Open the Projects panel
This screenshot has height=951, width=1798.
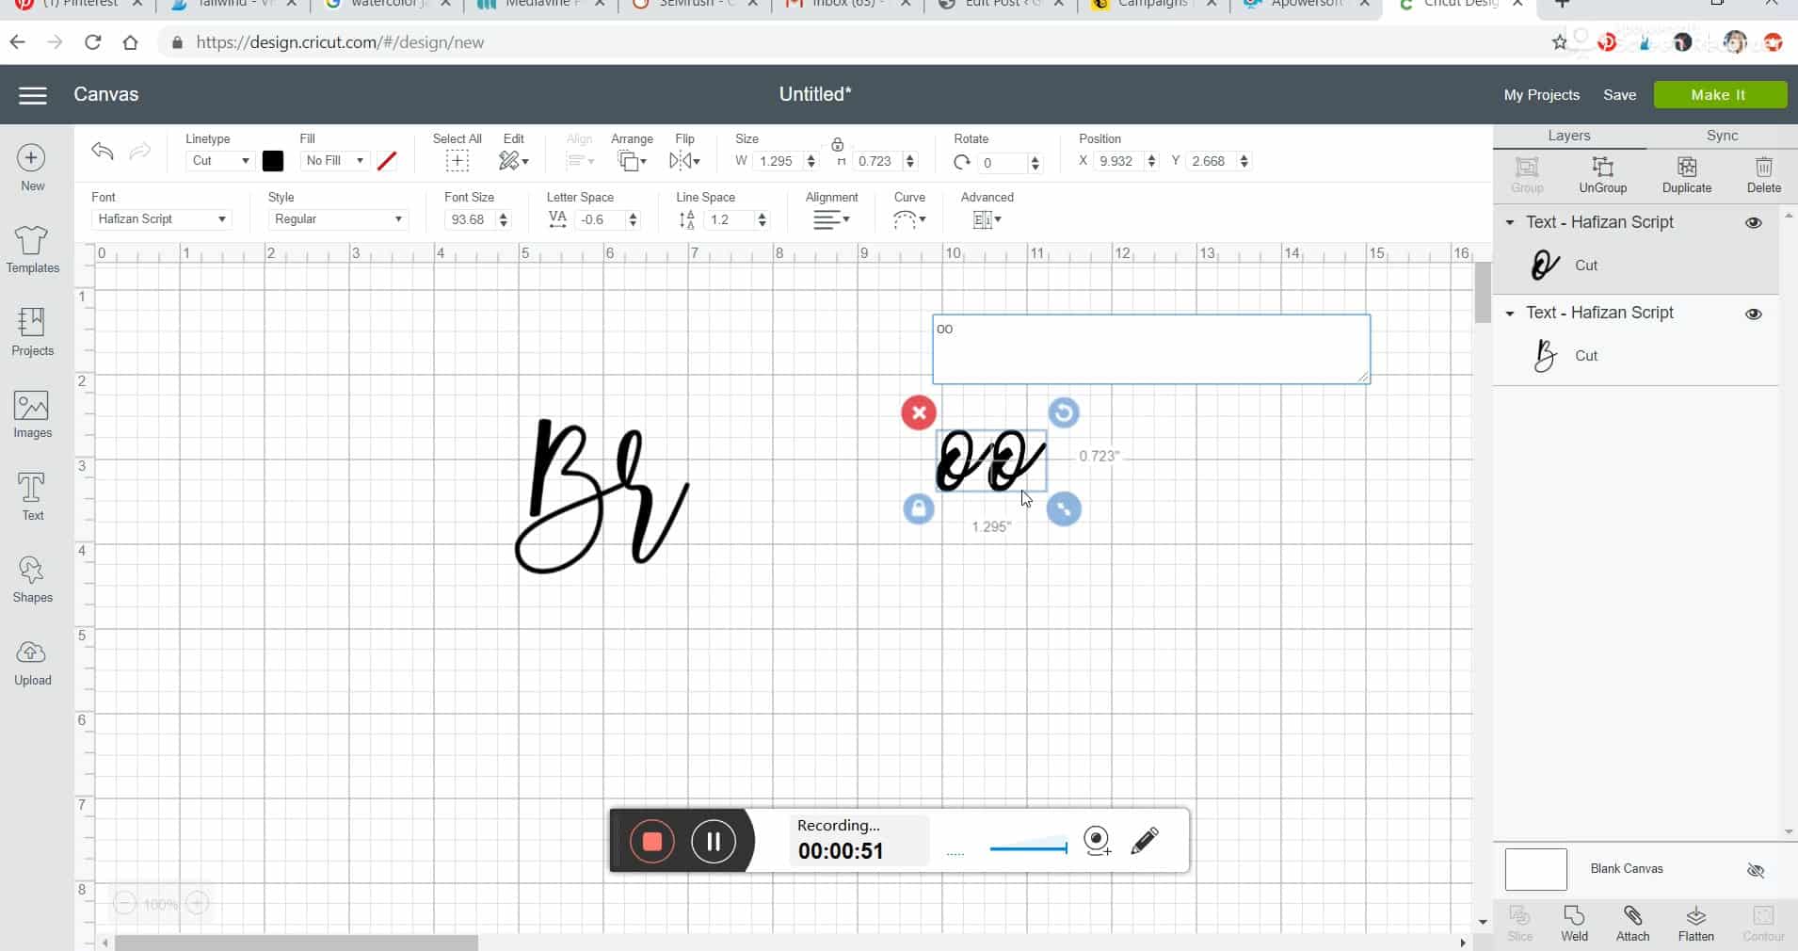coord(32,331)
